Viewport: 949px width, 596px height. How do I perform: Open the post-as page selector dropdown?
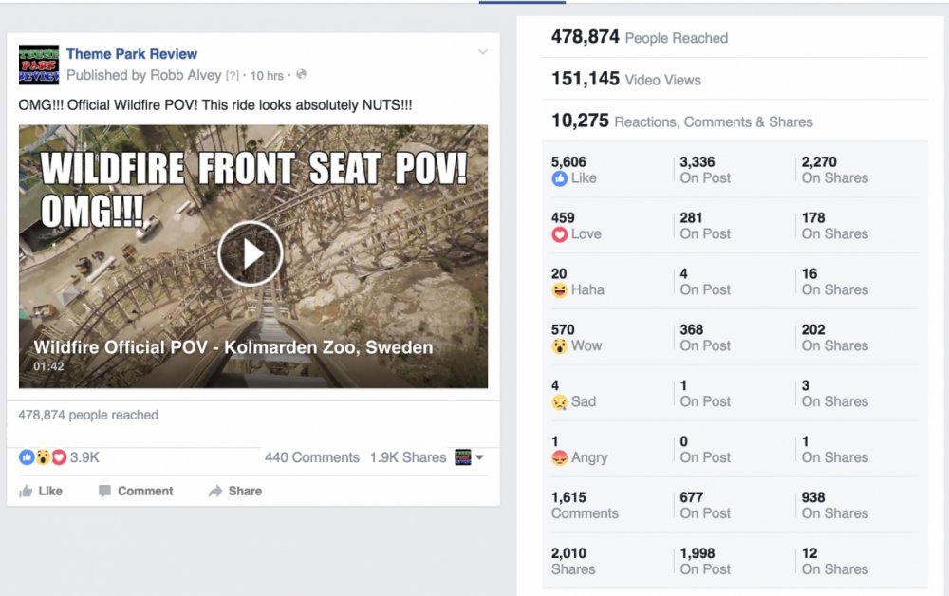(469, 457)
